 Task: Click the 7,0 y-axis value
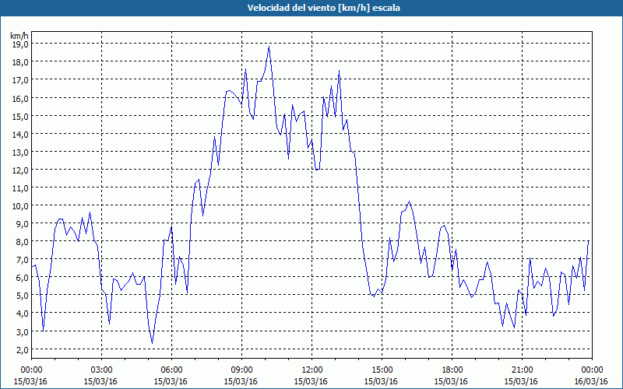coord(22,260)
